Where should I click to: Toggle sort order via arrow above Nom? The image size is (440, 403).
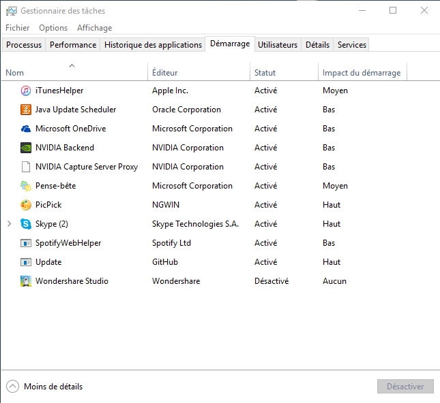click(72, 66)
